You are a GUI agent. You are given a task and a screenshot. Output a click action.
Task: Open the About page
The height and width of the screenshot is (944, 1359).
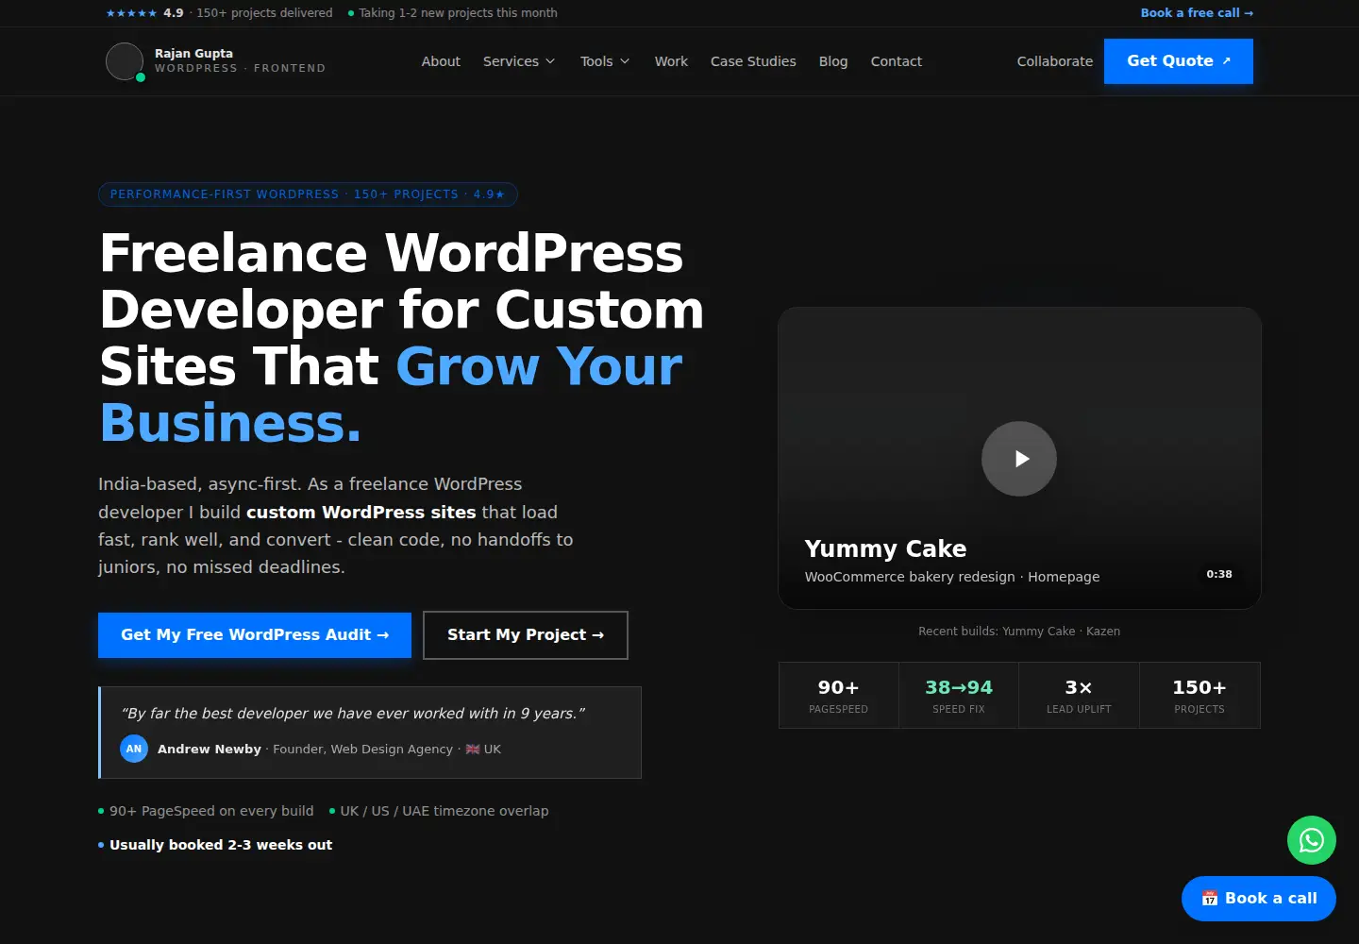tap(441, 61)
